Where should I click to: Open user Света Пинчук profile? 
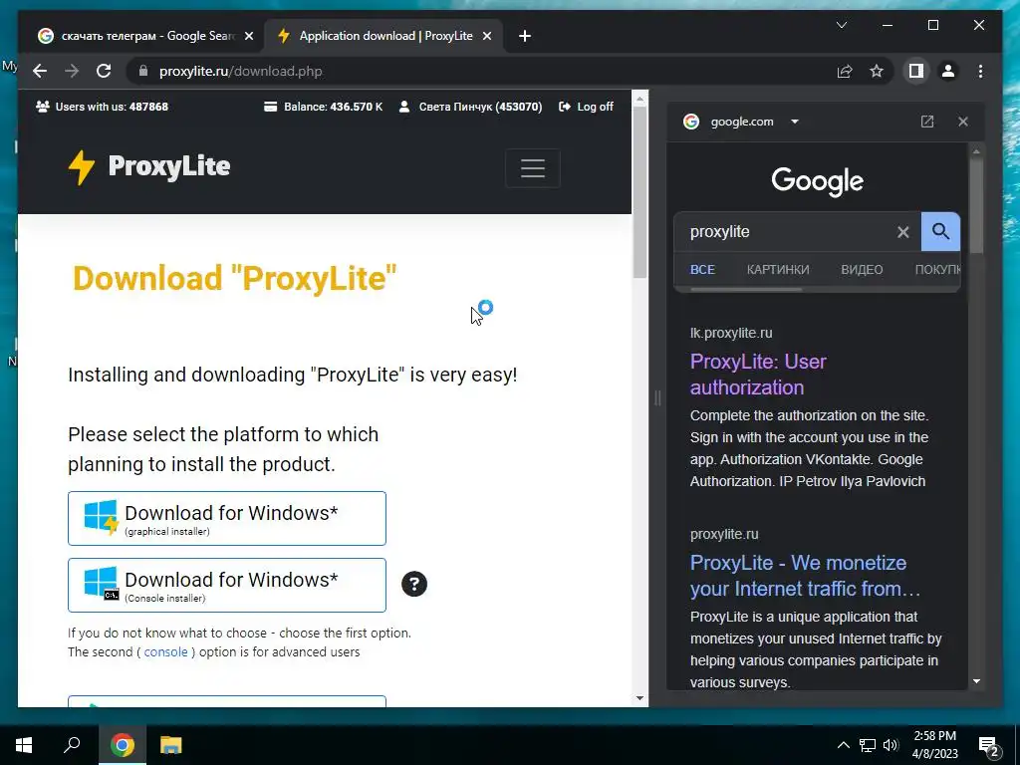tap(470, 106)
